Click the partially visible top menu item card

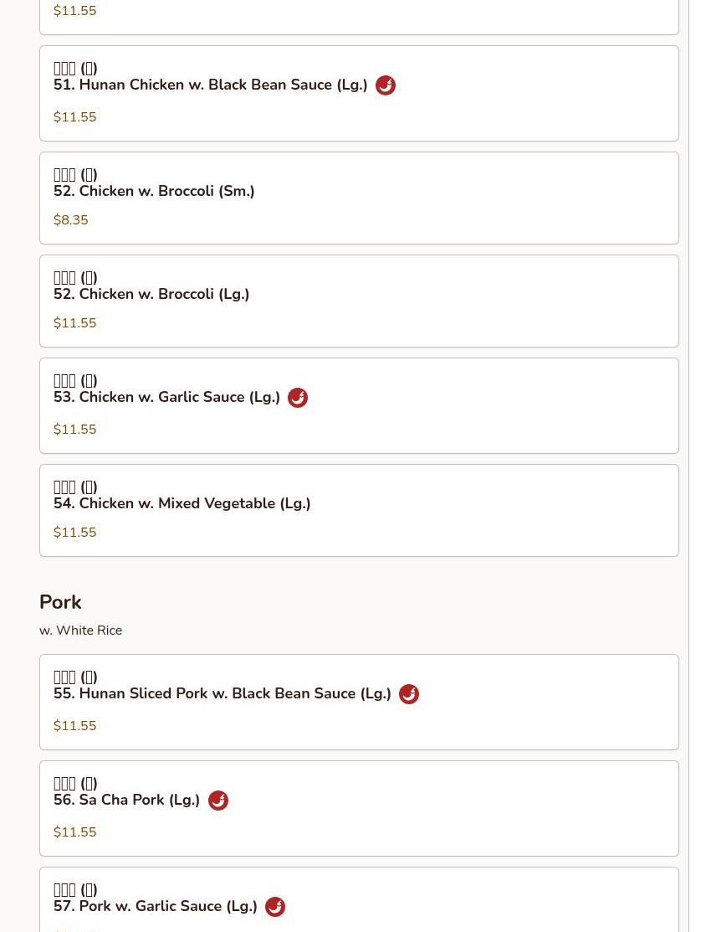[x=359, y=17]
